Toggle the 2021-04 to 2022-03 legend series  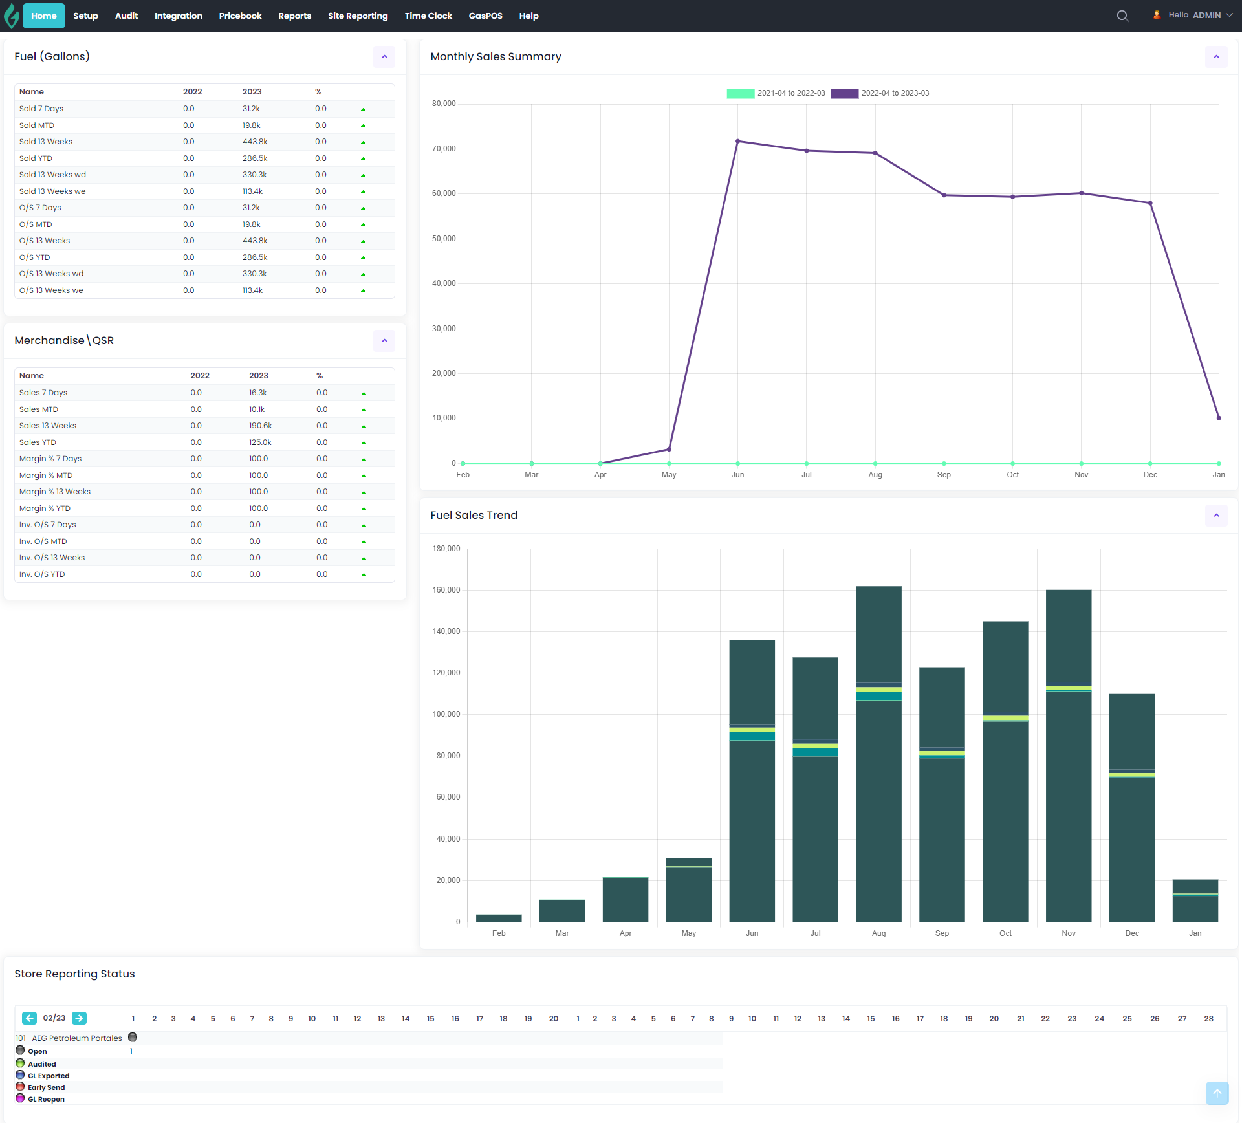(776, 93)
